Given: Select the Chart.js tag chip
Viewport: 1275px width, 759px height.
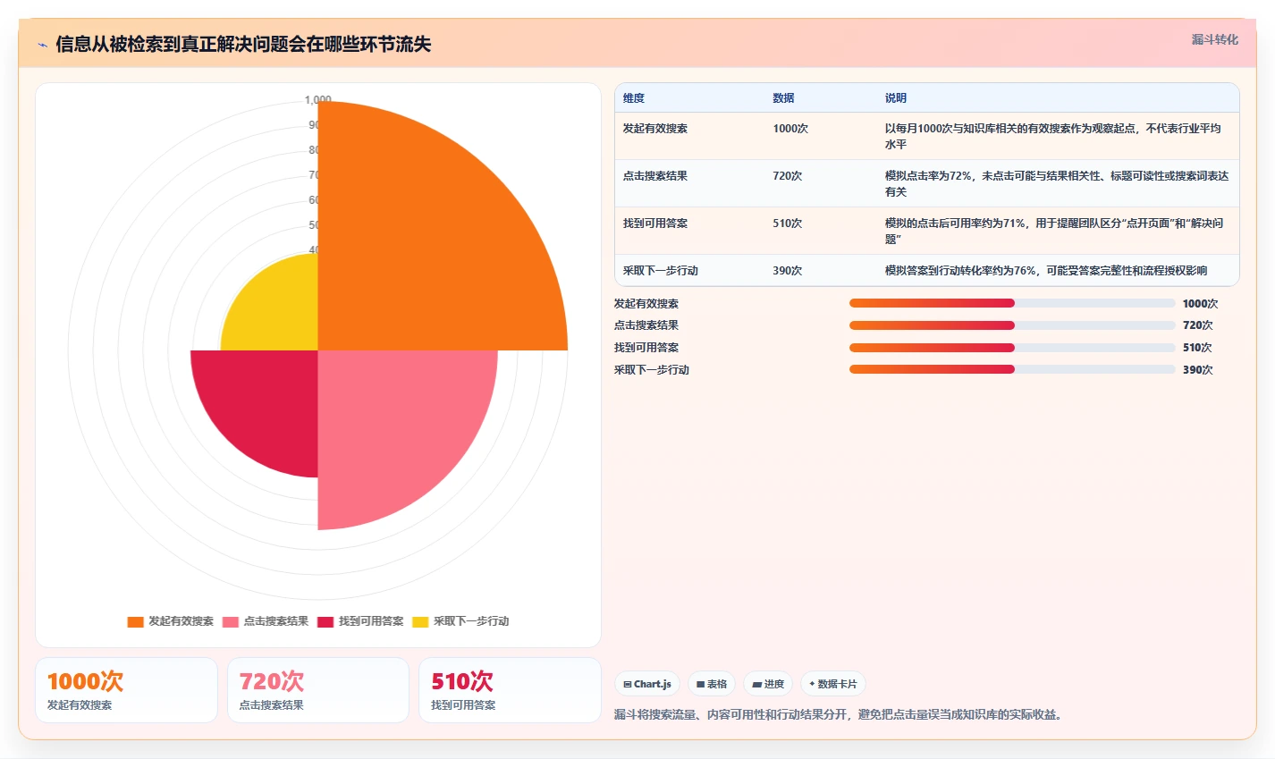Looking at the screenshot, I should 647,684.
